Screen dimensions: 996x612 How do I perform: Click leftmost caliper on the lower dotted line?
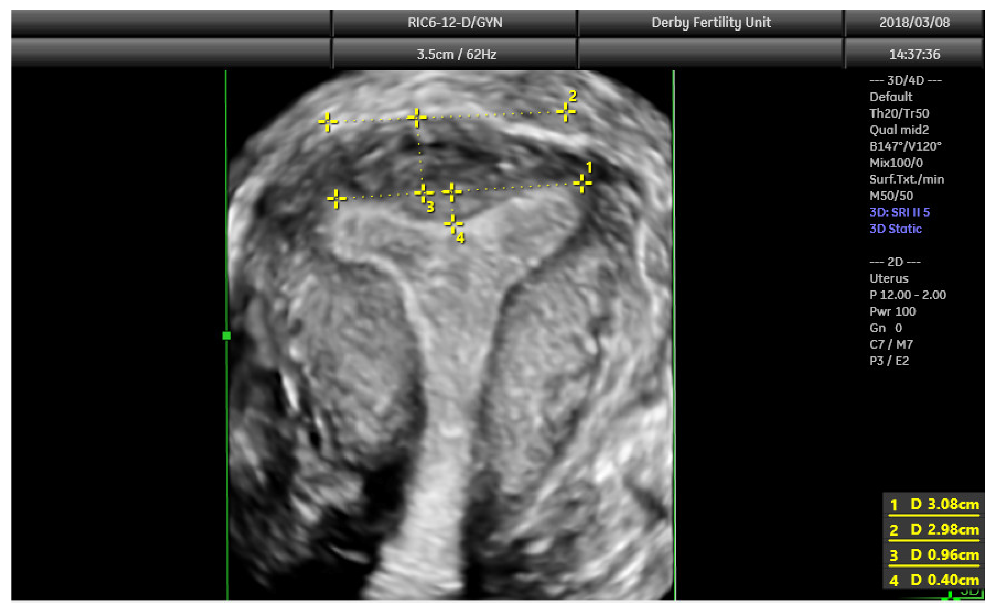336,198
